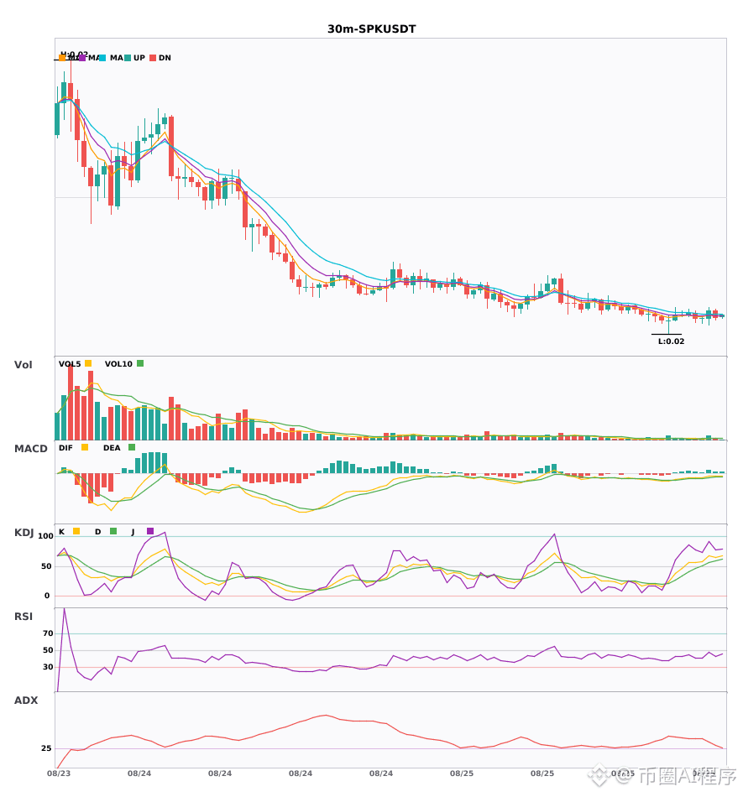Select the purple J line swatch

[150, 531]
